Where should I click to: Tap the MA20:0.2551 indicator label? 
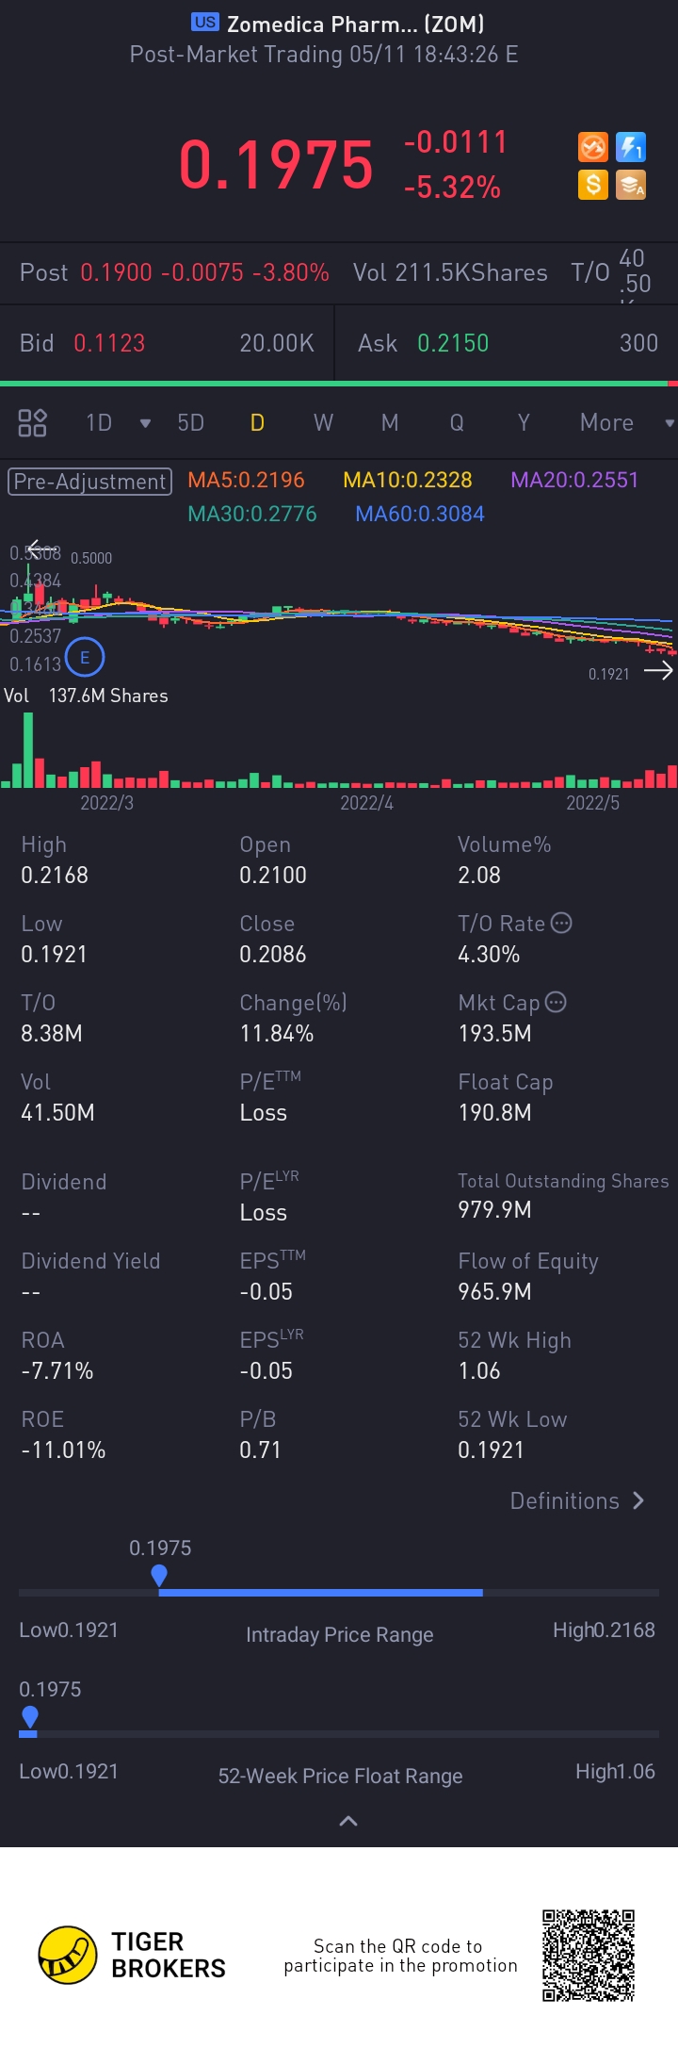(x=574, y=480)
